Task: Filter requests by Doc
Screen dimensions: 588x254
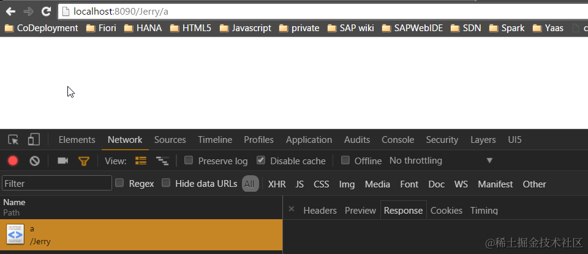Action: tap(437, 184)
